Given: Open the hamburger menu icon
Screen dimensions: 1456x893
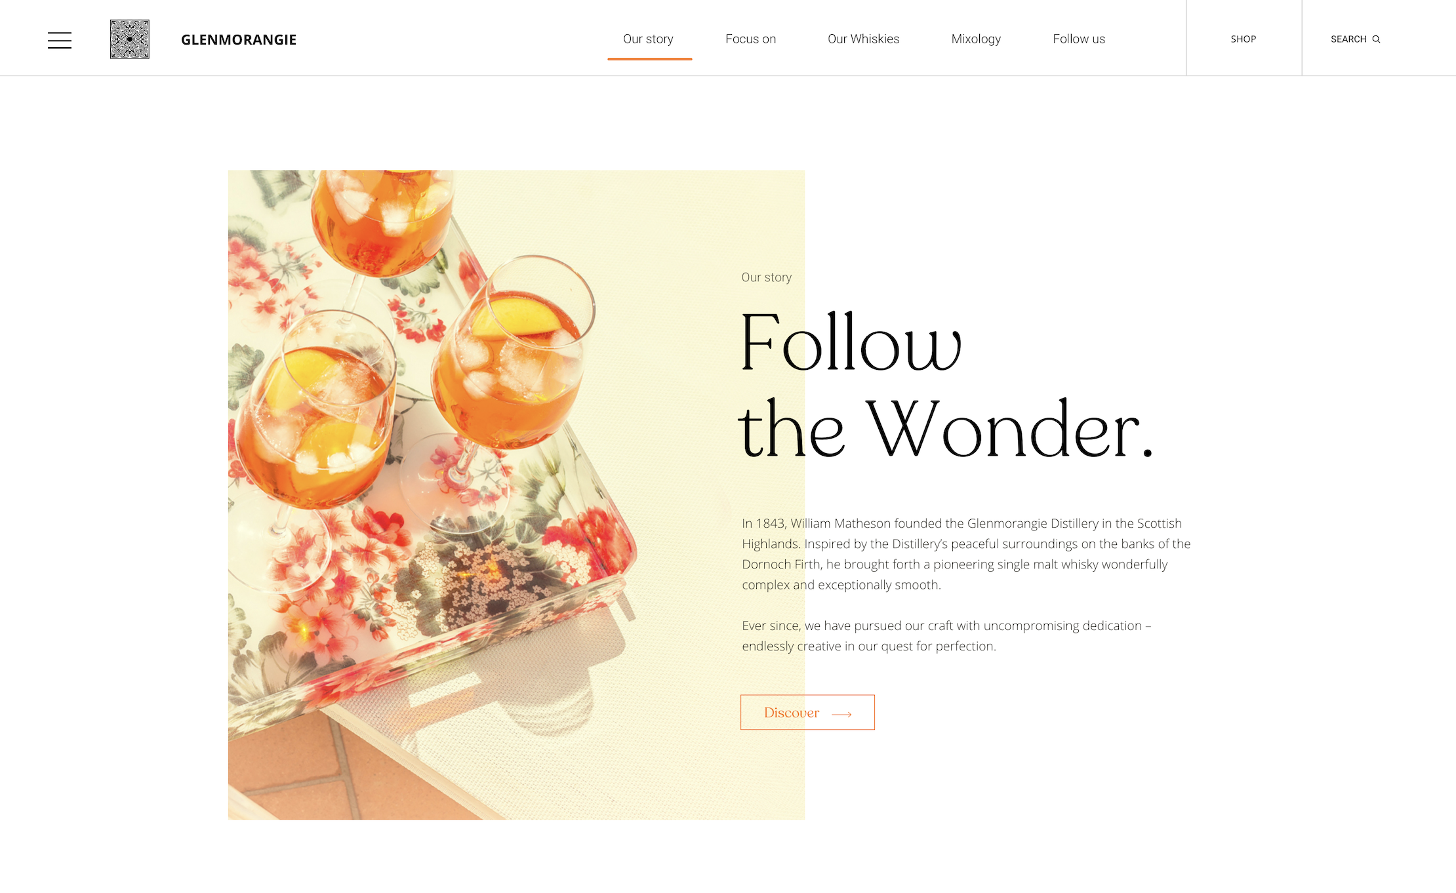Looking at the screenshot, I should point(60,40).
